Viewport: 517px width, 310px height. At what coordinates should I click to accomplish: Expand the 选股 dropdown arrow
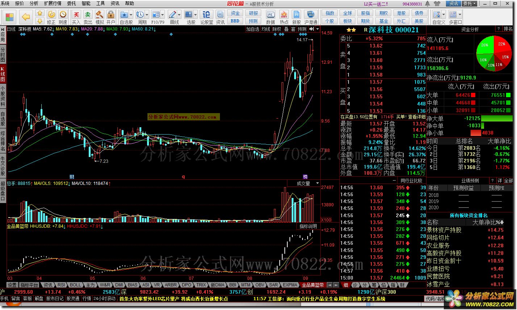(x=196, y=15)
